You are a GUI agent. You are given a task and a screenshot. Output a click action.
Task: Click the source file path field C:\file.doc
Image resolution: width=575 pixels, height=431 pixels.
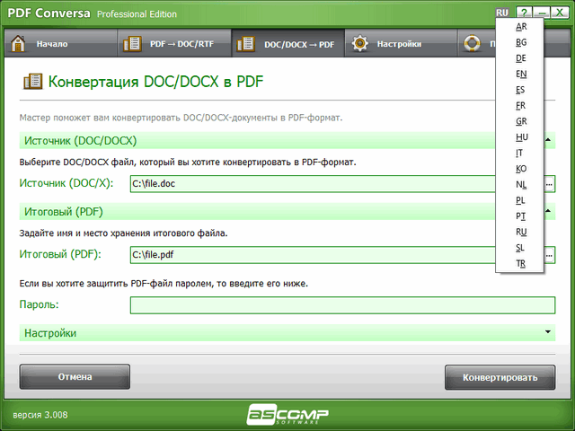point(313,183)
